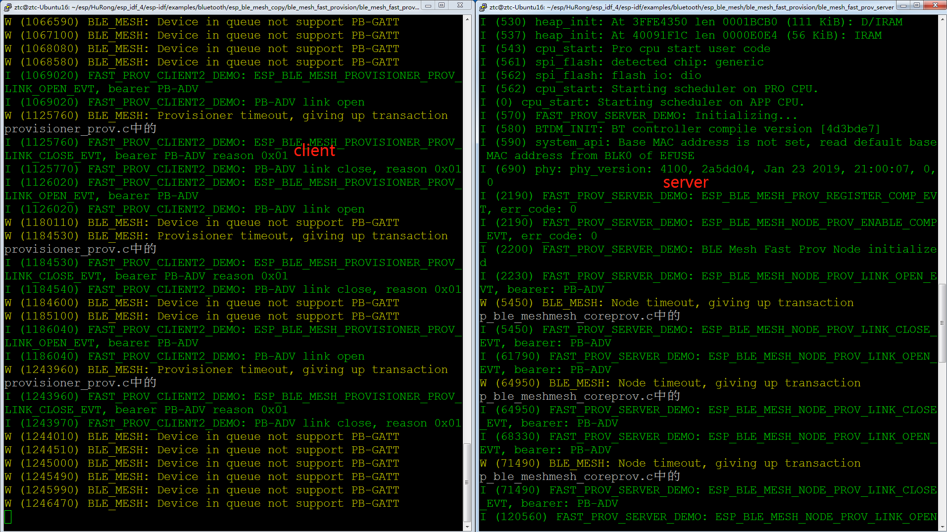Click server "(690) phy: phy_version" line
This screenshot has height=532, width=947.
point(708,176)
